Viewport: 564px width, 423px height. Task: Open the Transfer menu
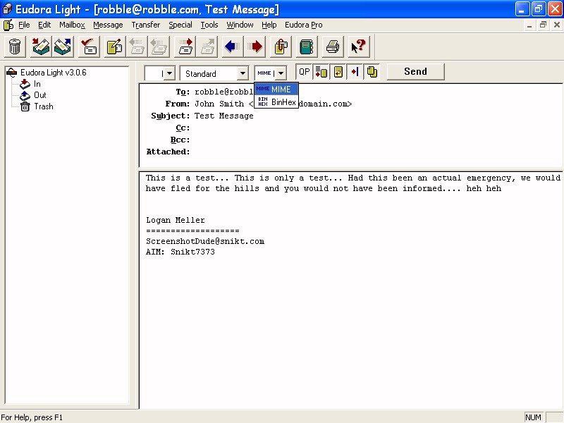point(146,25)
